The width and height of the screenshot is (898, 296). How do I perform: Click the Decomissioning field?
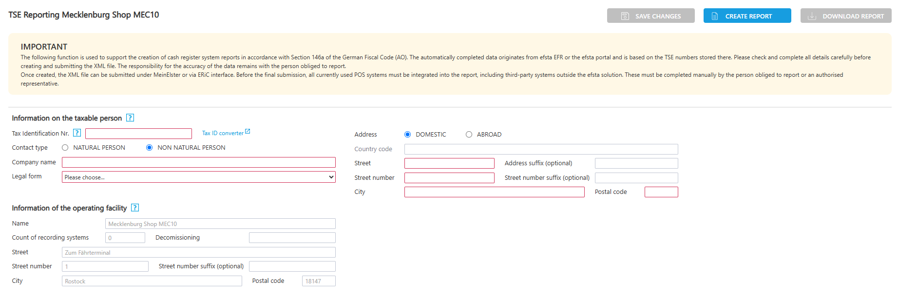(292, 238)
